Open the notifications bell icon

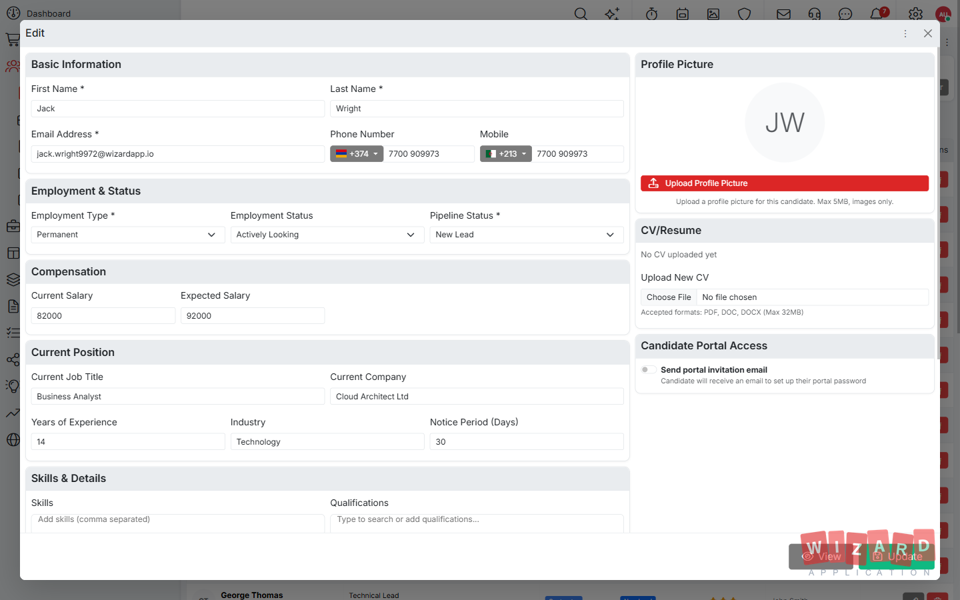[x=877, y=14]
